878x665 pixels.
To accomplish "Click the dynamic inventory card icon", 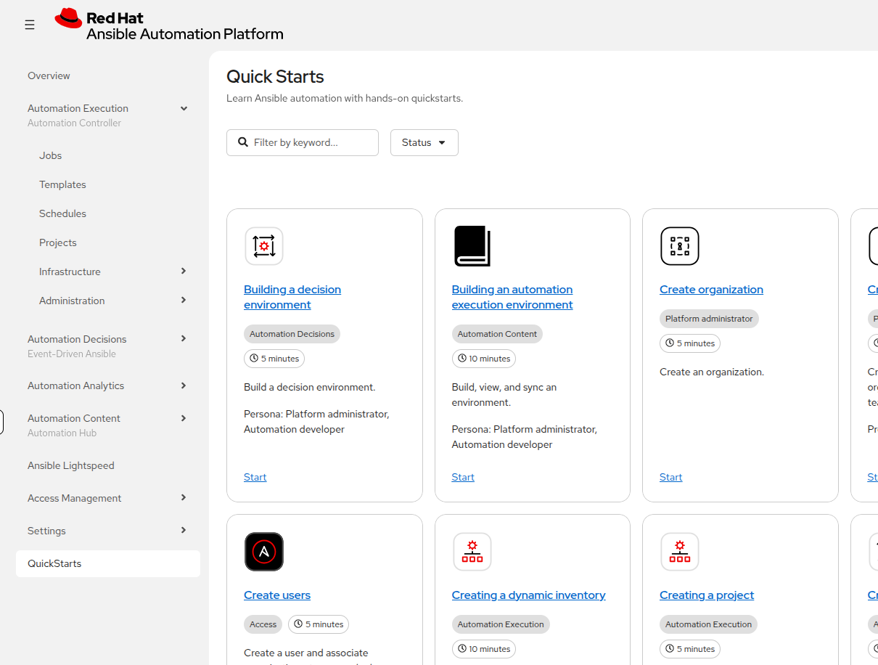I will pos(472,552).
